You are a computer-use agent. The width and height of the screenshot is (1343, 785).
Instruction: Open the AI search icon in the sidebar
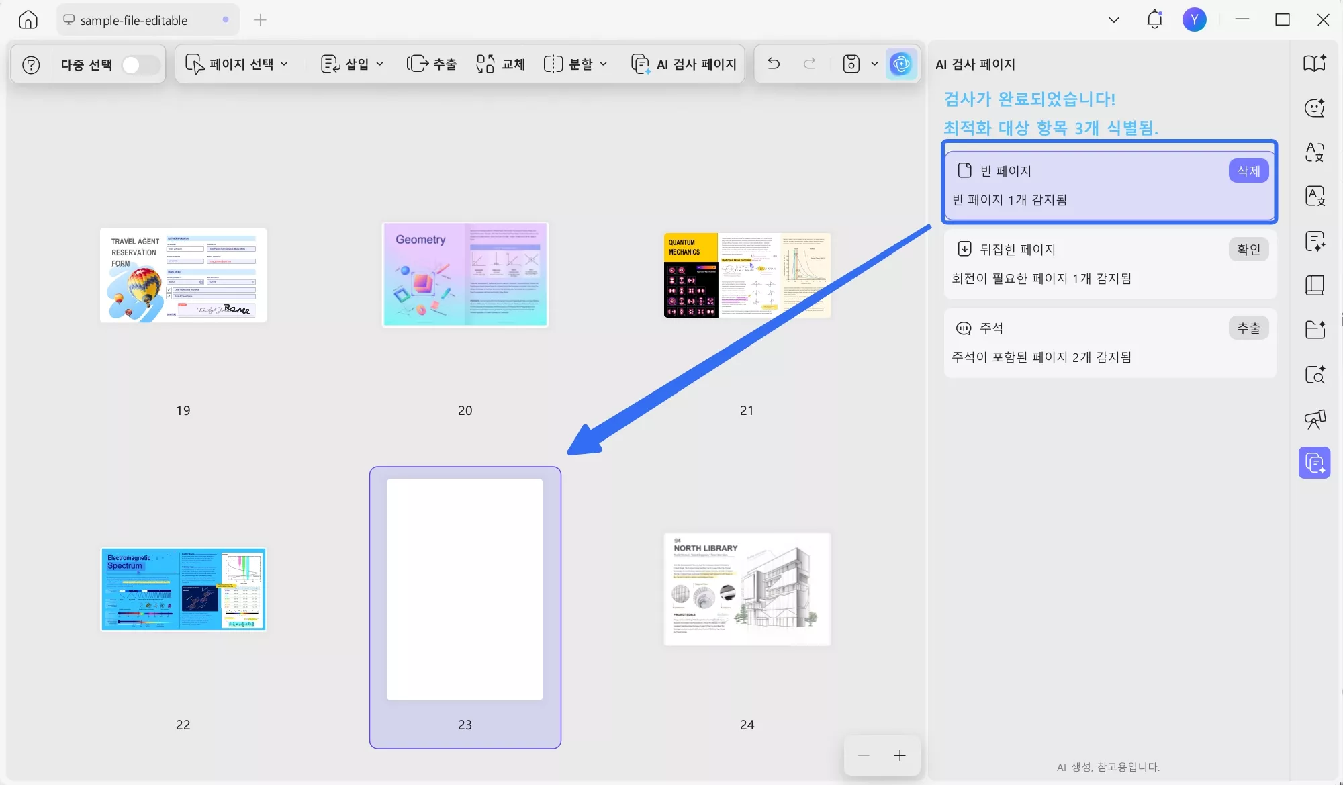click(x=1314, y=375)
